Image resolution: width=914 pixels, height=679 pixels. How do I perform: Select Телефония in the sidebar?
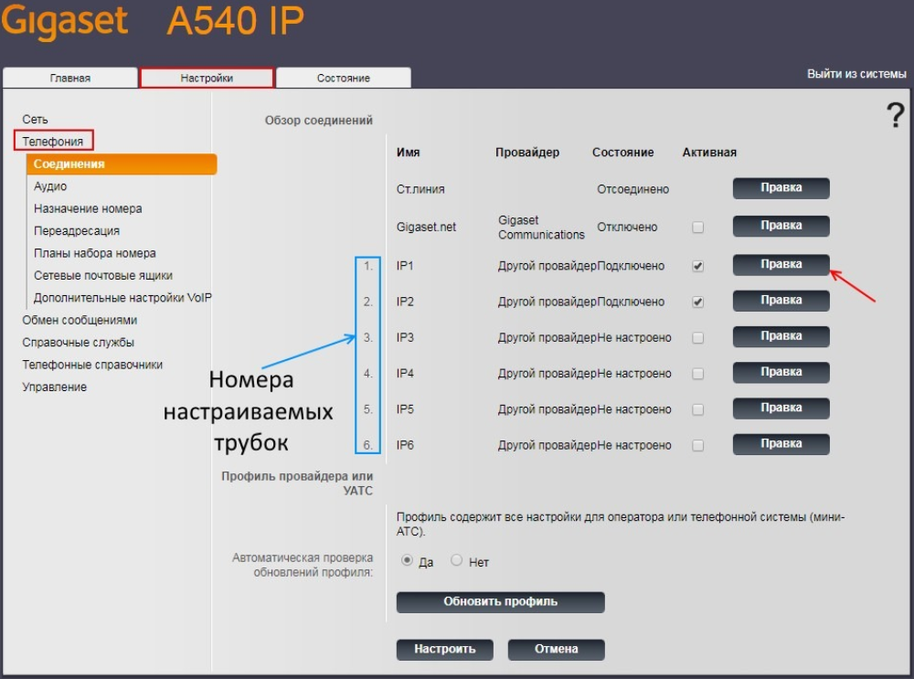tap(53, 141)
